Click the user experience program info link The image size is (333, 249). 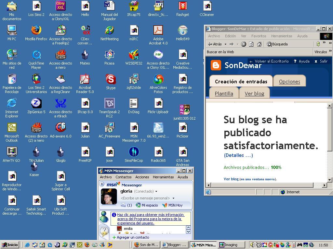coord(150,219)
